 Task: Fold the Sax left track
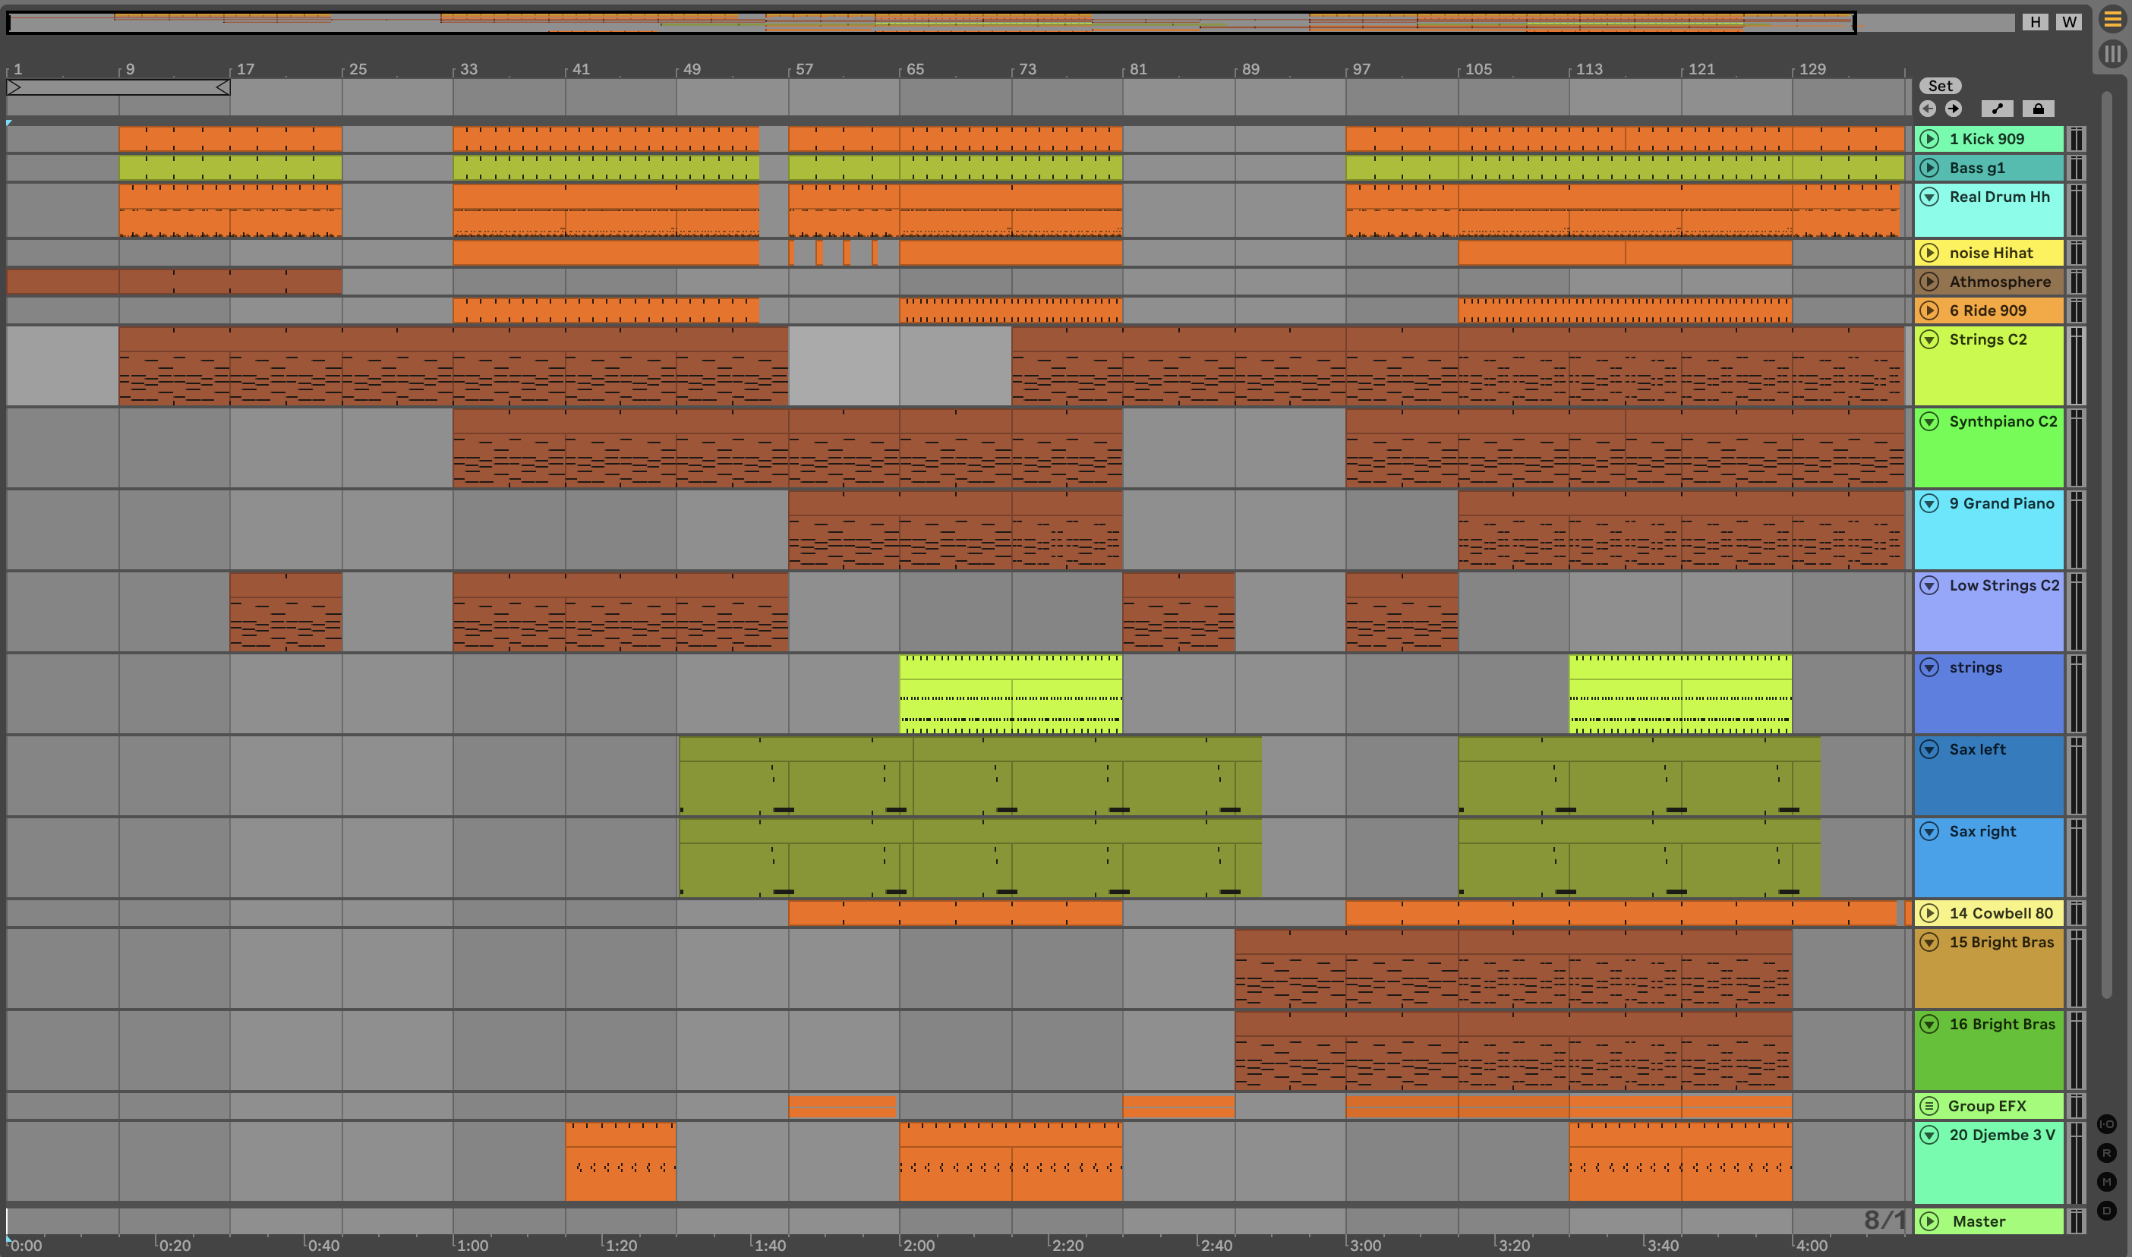click(x=1929, y=750)
